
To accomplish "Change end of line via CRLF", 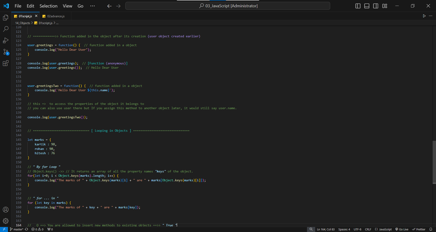I will coord(368,229).
